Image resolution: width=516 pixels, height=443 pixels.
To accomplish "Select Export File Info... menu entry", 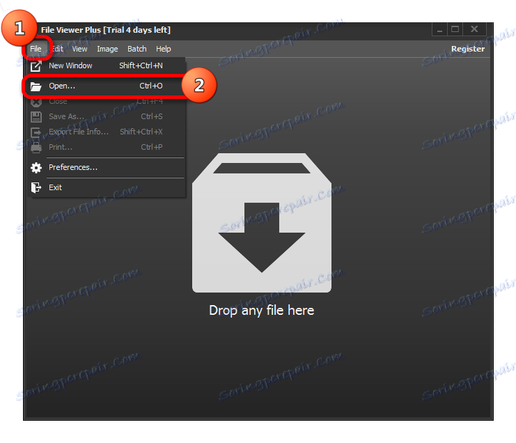I will coord(107,132).
